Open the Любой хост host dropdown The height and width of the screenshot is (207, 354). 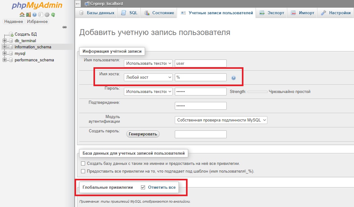coord(148,77)
